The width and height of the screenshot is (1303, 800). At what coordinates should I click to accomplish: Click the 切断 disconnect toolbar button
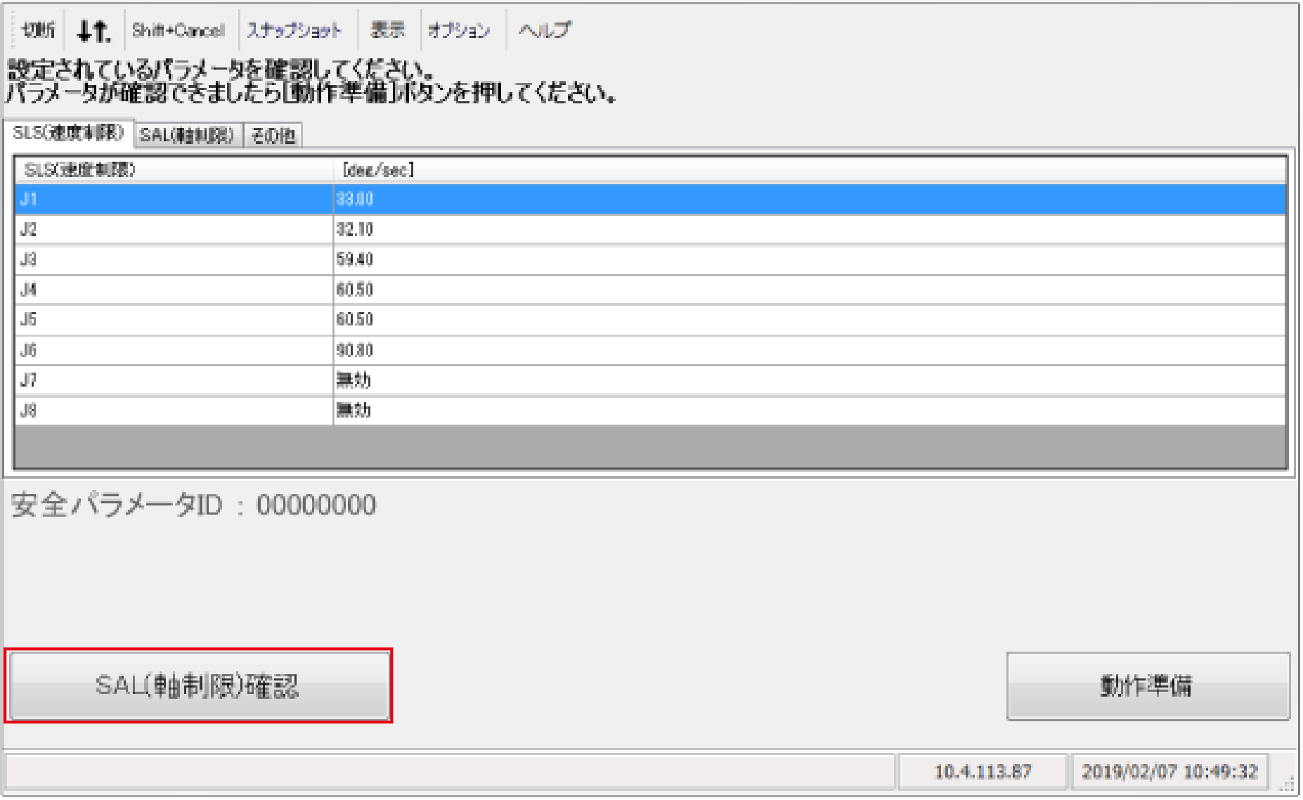[x=38, y=30]
